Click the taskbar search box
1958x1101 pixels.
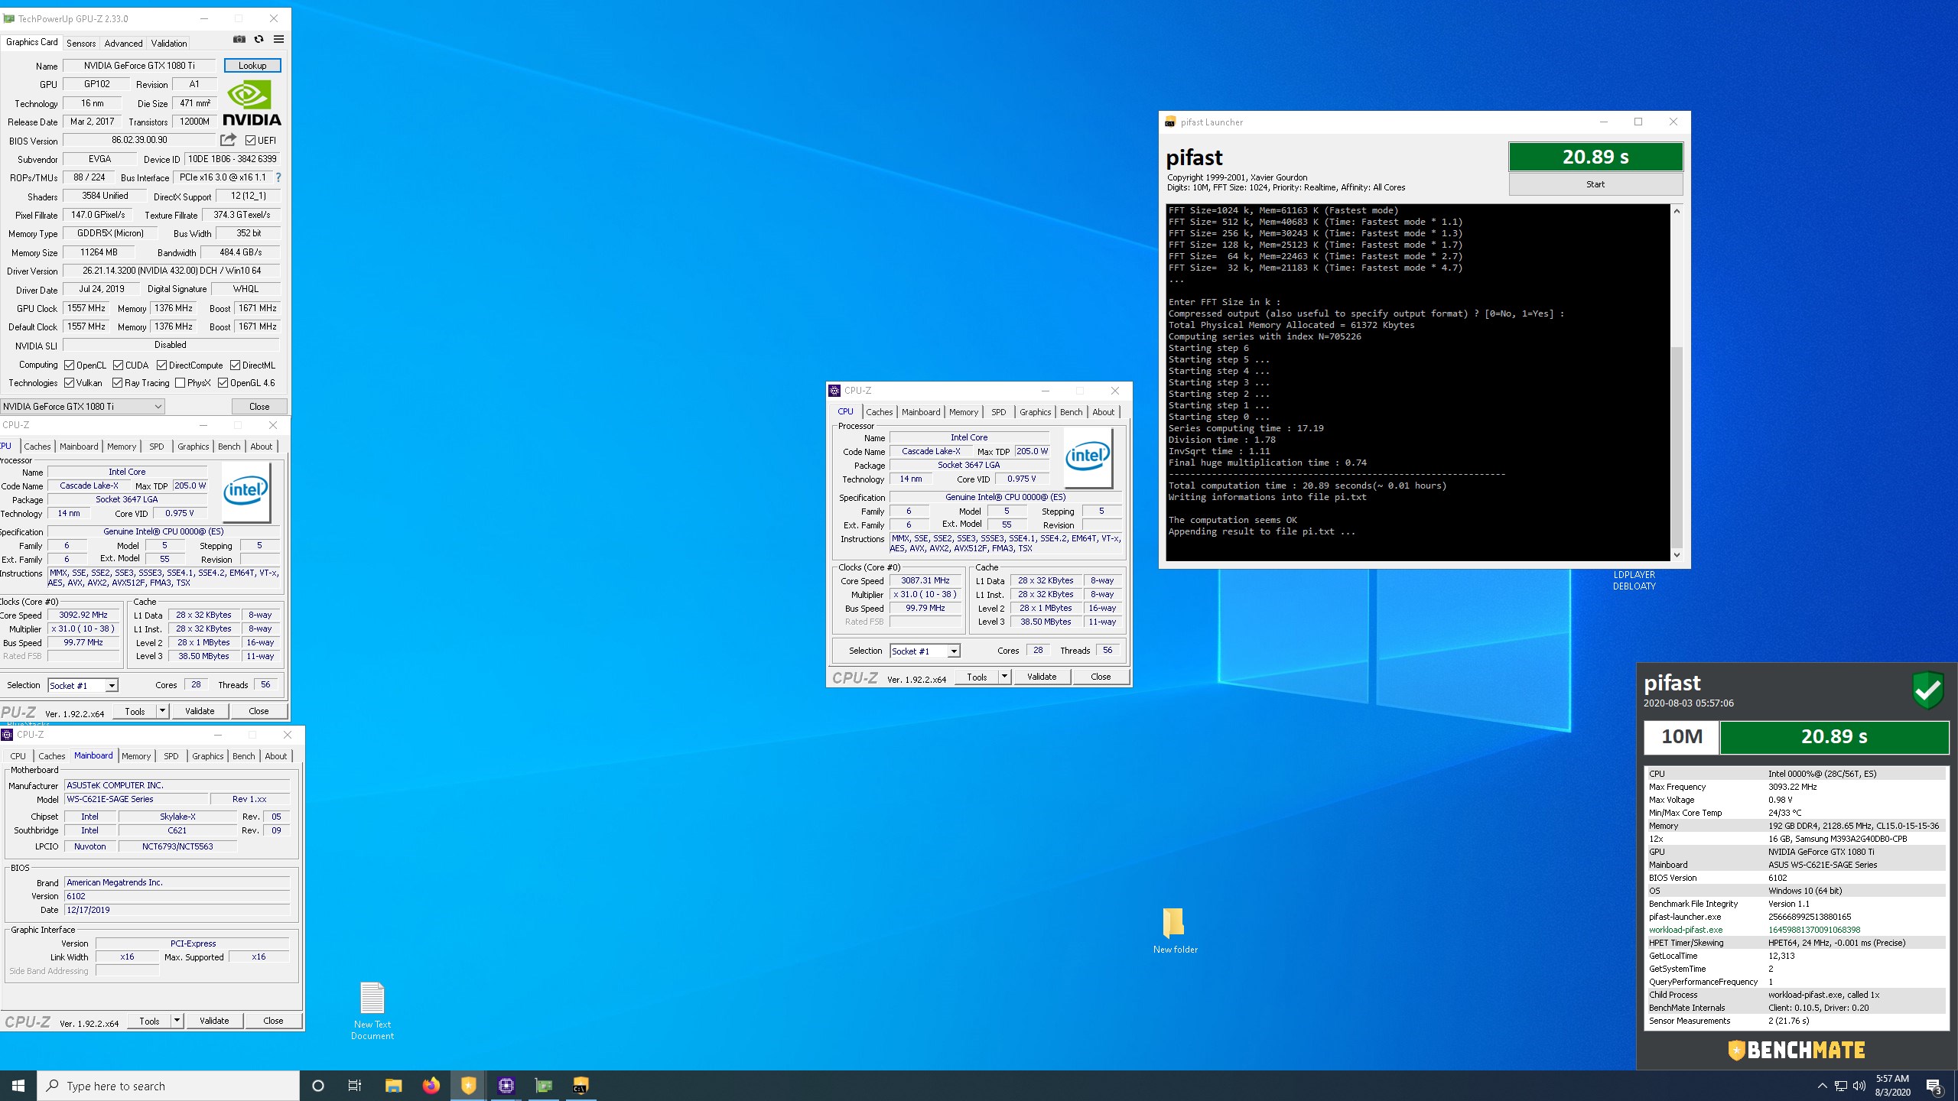pyautogui.click(x=168, y=1086)
